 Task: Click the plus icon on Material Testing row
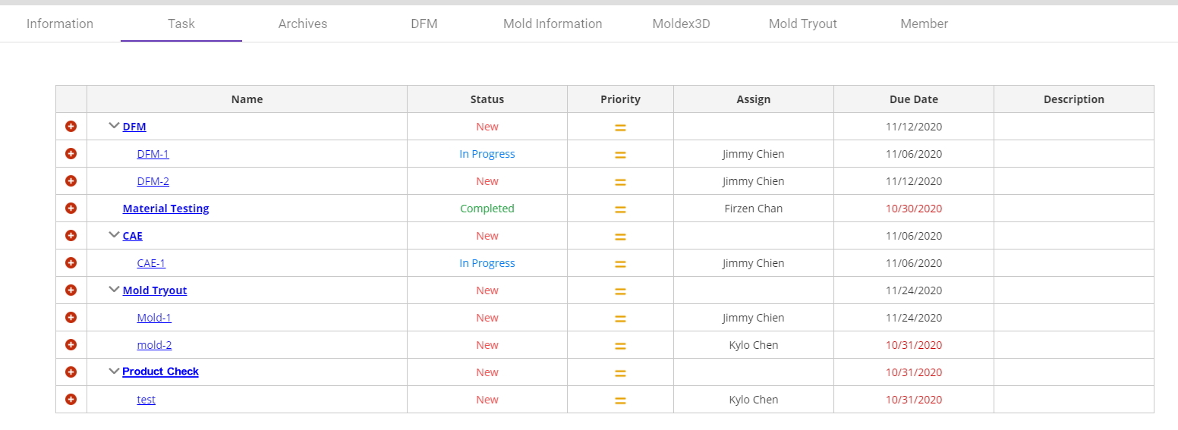tap(71, 209)
